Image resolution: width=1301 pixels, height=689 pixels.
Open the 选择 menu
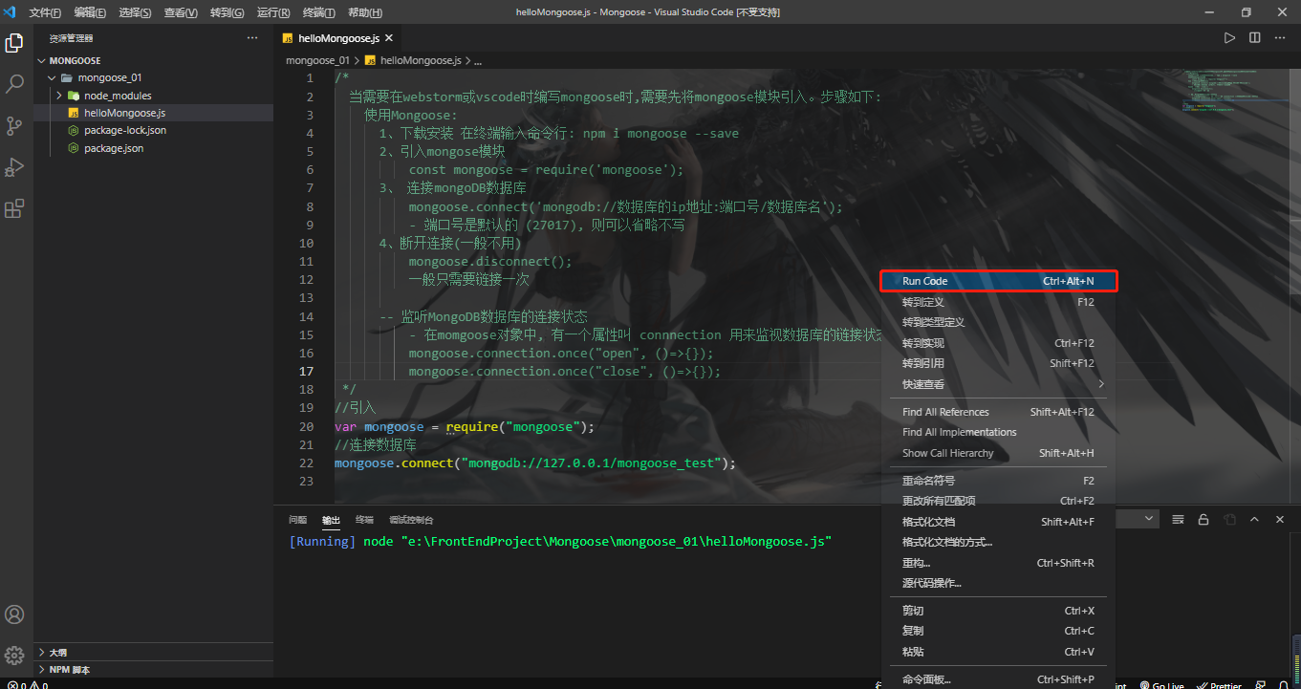coord(135,12)
